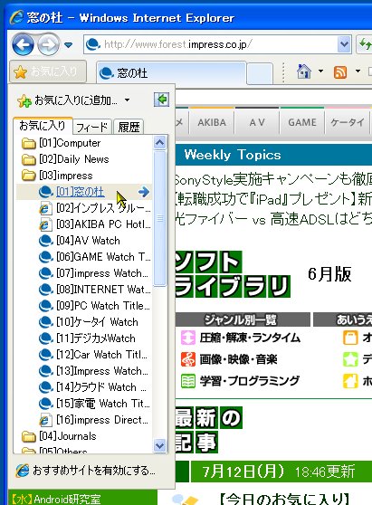The width and height of the screenshot is (372, 505).
Task: Open the AKIBA site tab
Action: coord(212,123)
